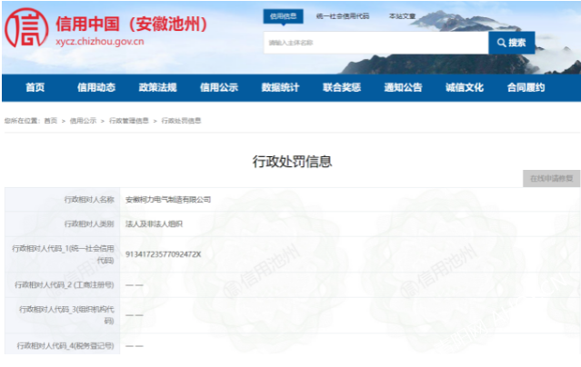Open the 联合奖惩 navigation item
The width and height of the screenshot is (581, 367).
tap(342, 87)
